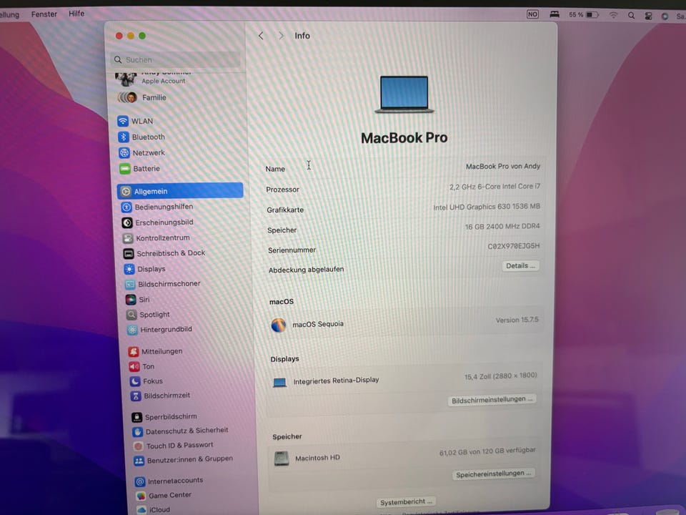Select iCloud in the sidebar
Viewport: 686px width, 515px height.
coord(153,509)
